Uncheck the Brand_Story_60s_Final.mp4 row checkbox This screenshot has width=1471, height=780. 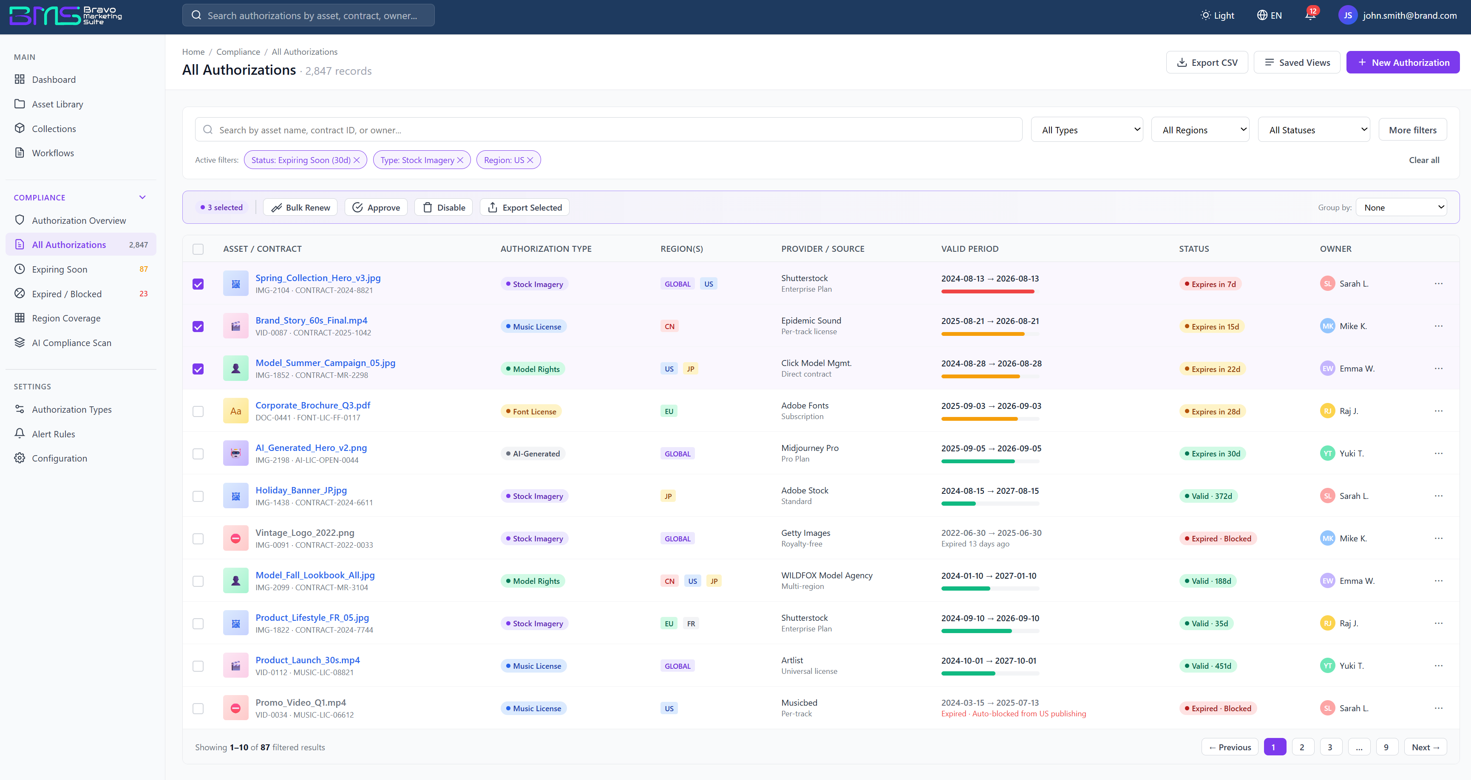[x=198, y=327]
